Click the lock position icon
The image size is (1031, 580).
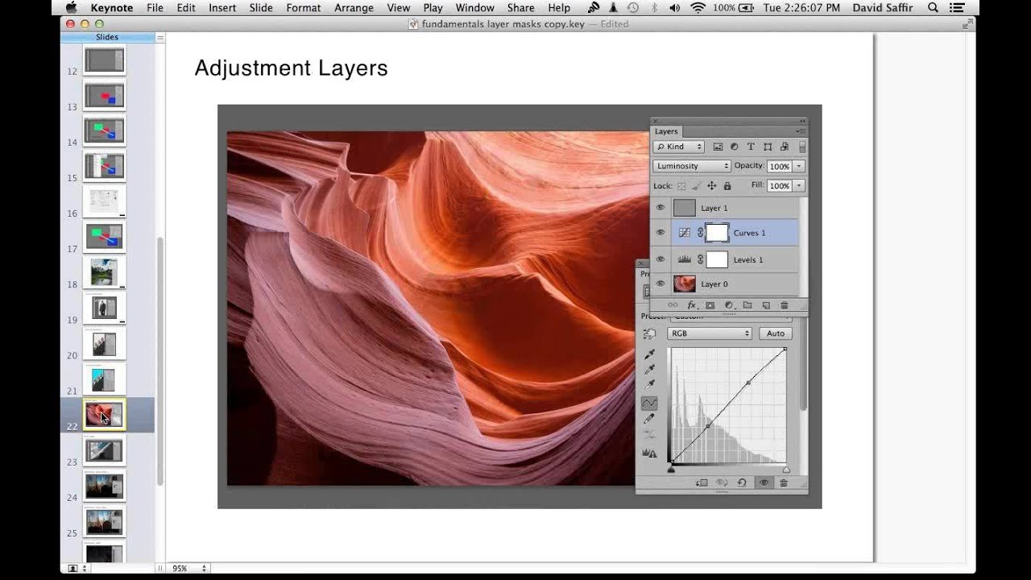click(x=711, y=186)
